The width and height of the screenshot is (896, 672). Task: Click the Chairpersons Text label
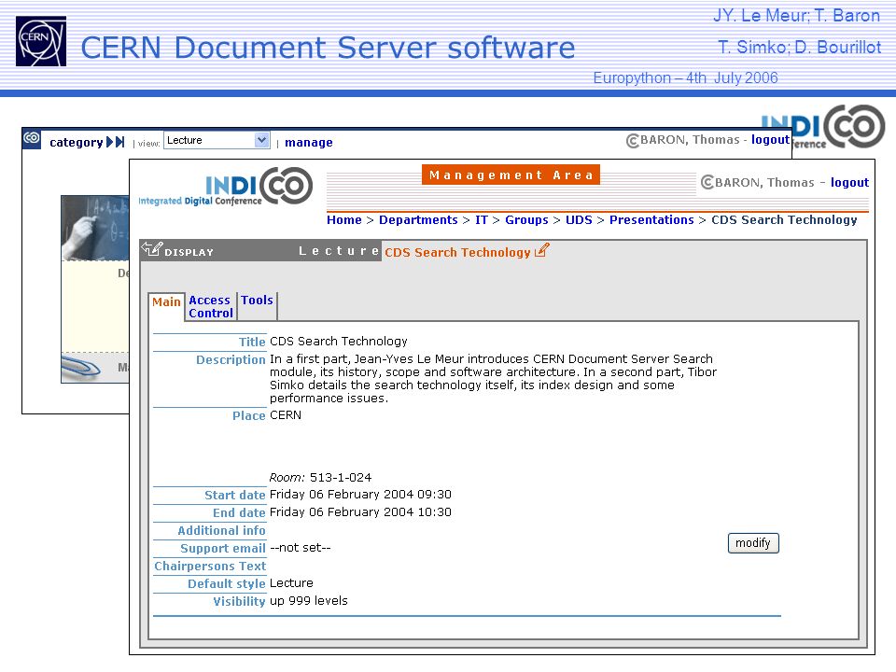(x=210, y=567)
